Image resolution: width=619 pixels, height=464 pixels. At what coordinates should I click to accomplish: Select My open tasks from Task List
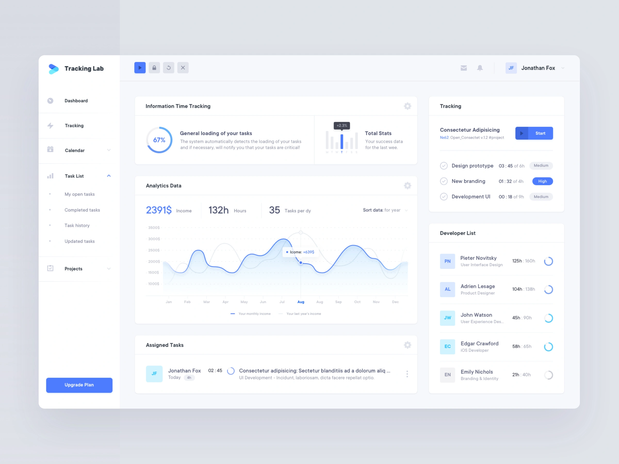pos(79,194)
